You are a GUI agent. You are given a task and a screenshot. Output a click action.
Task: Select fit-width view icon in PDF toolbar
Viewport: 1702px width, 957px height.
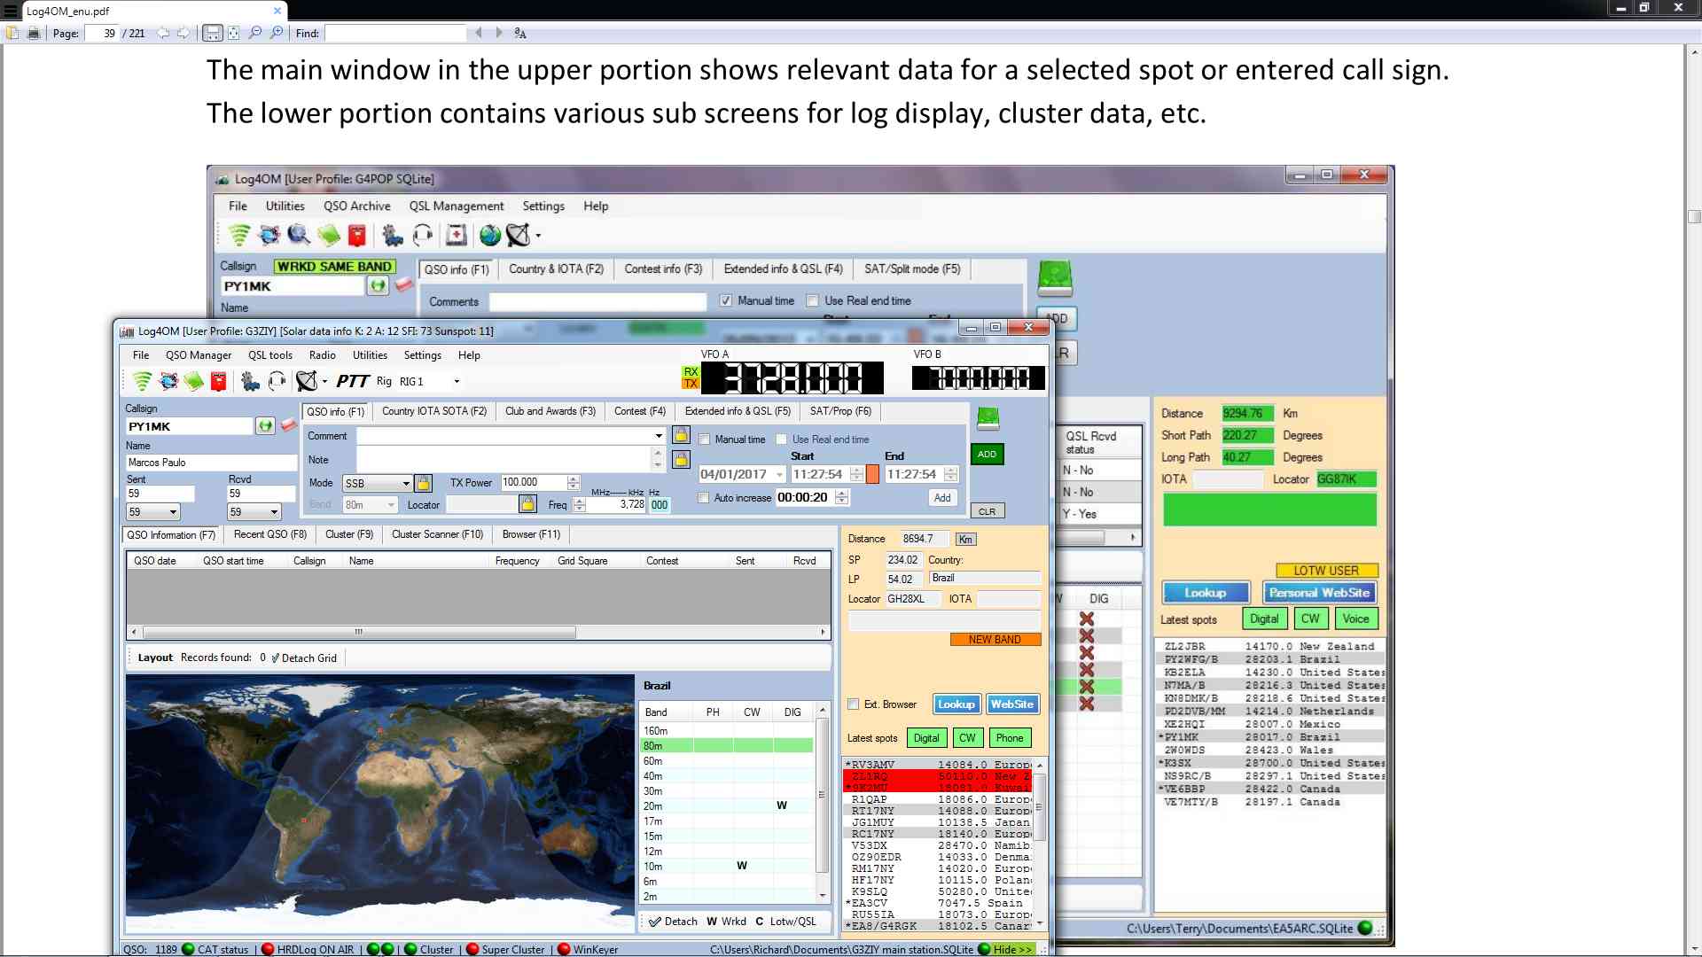tap(212, 33)
